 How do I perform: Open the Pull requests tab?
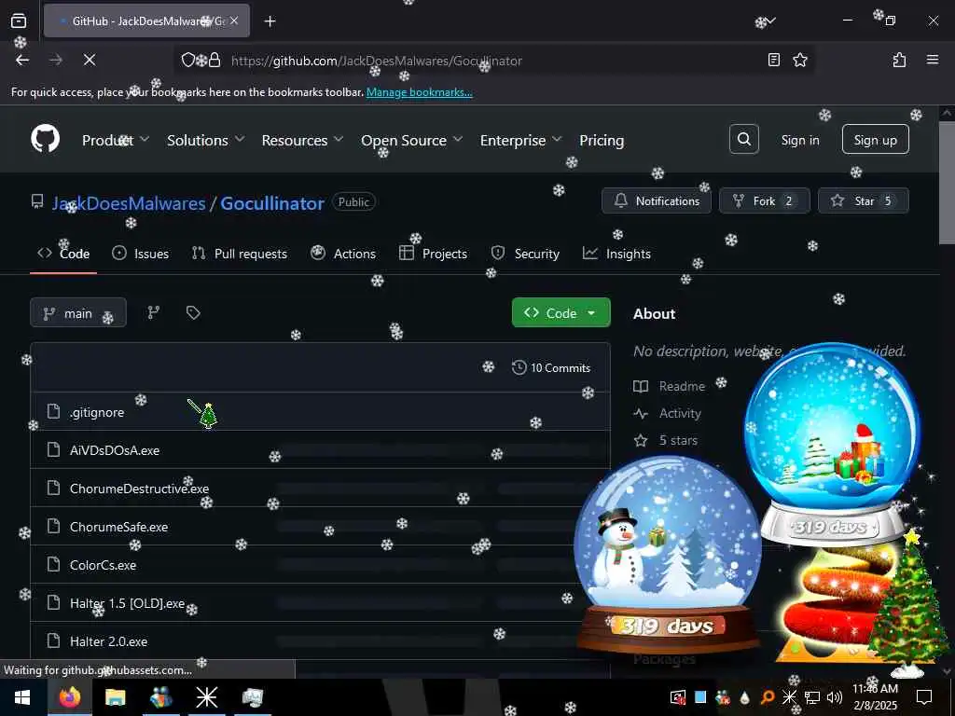click(x=240, y=254)
